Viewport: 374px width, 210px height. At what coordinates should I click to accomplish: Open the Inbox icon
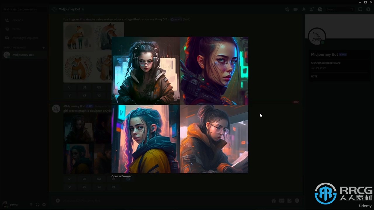[360, 9]
